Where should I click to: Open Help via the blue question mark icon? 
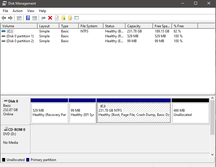tap(28, 18)
